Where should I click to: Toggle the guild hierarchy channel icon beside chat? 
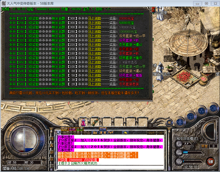[x=52, y=145]
